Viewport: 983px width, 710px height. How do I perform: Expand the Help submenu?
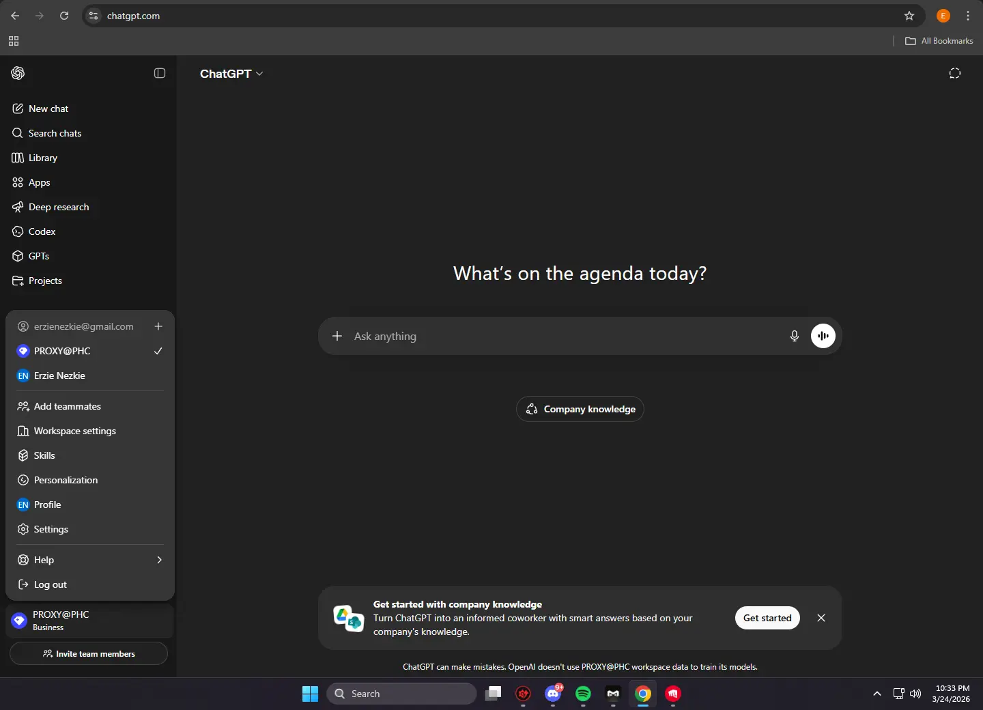click(90, 560)
